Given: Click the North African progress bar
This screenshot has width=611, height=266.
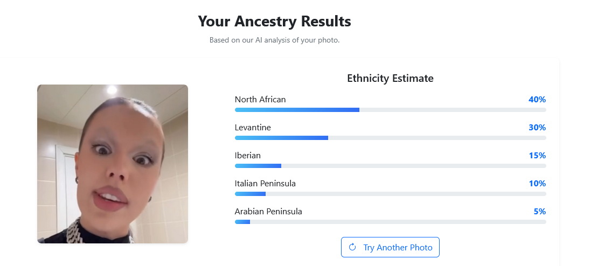Looking at the screenshot, I should [390, 110].
